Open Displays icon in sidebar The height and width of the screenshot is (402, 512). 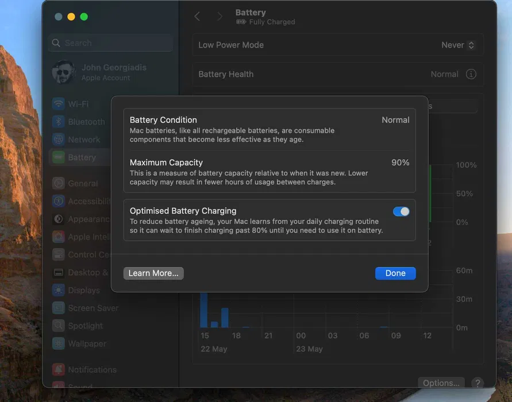[x=59, y=290]
